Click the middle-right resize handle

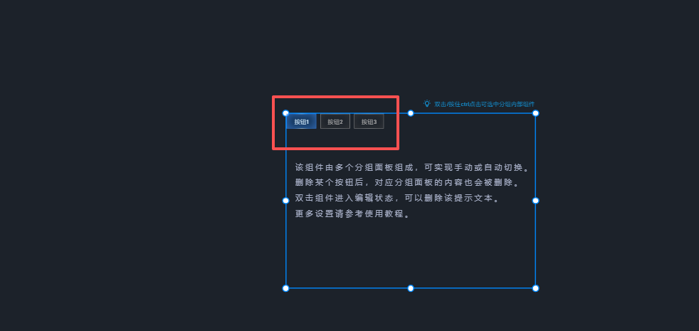click(535, 201)
